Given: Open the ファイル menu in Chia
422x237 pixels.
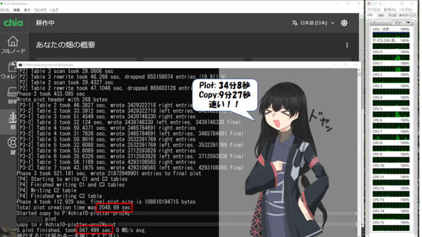Looking at the screenshot, I should click(5, 10).
